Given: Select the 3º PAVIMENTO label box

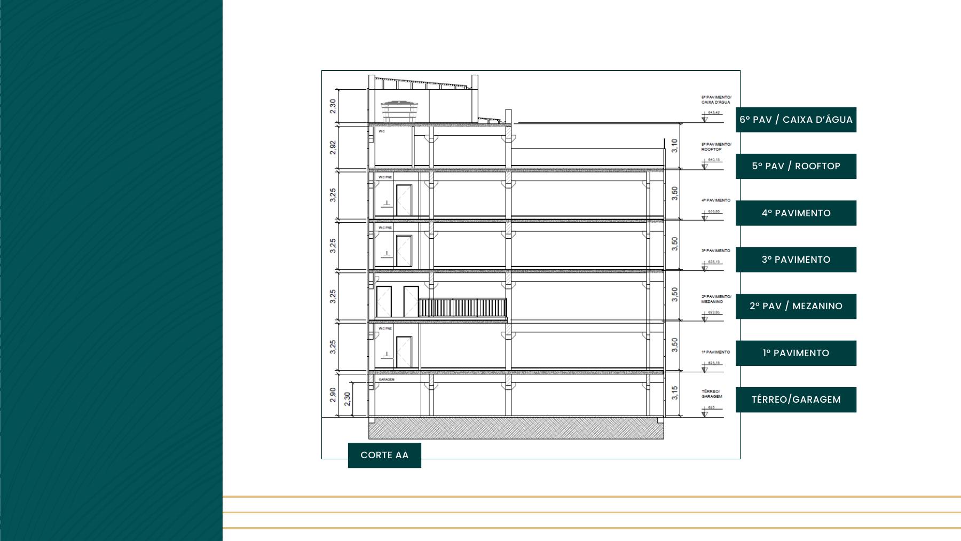Looking at the screenshot, I should pyautogui.click(x=795, y=260).
